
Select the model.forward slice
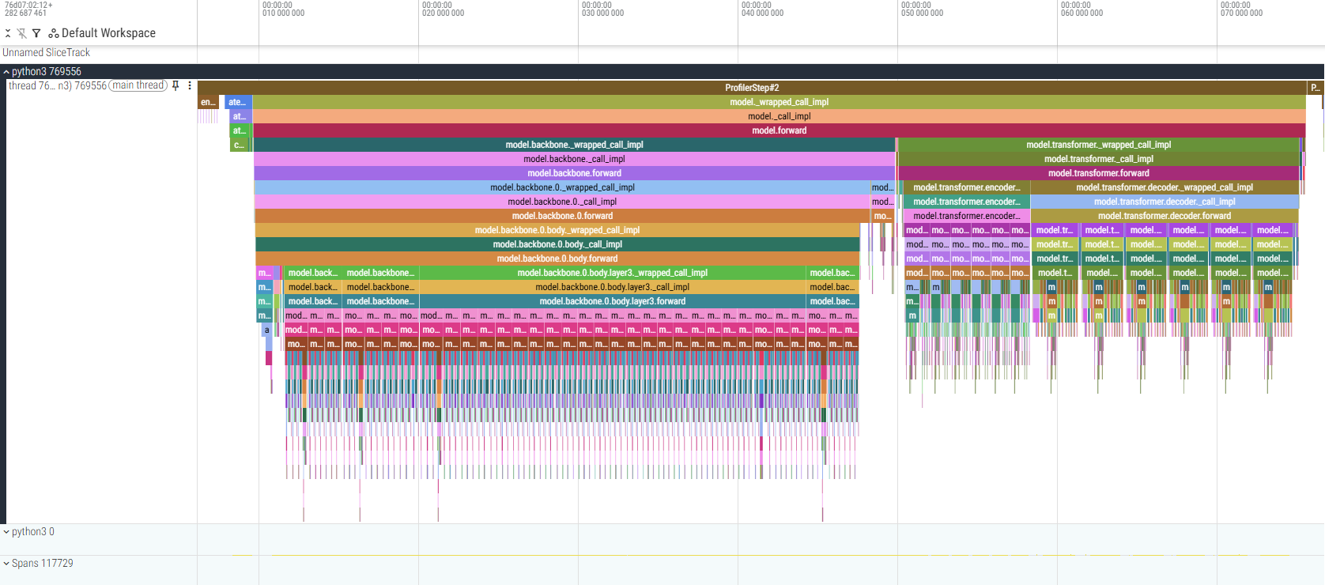pos(779,130)
